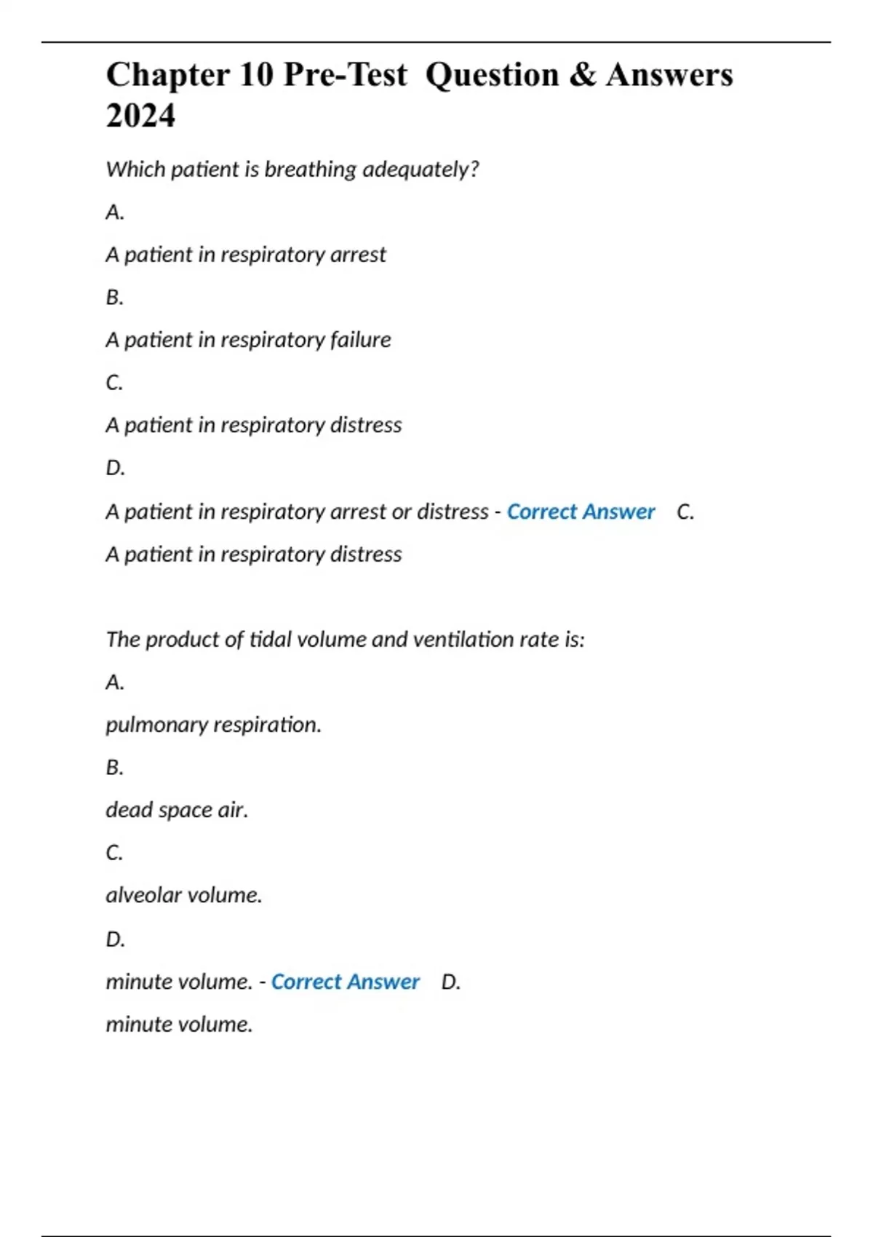Select option "A patient in respiratory arrest or distress"
The height and width of the screenshot is (1237, 873).
tap(297, 512)
